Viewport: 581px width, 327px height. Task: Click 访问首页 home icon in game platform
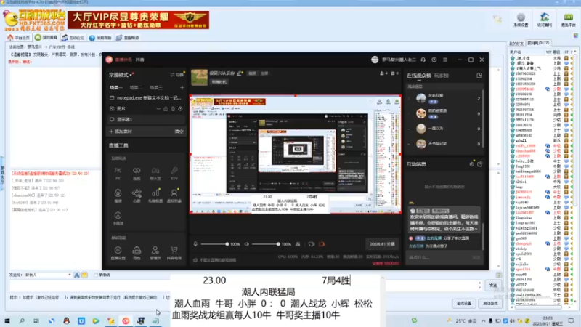tap(544, 20)
